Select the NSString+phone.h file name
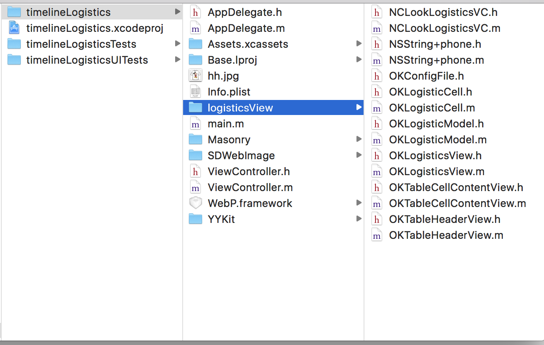544x345 pixels. pos(435,44)
